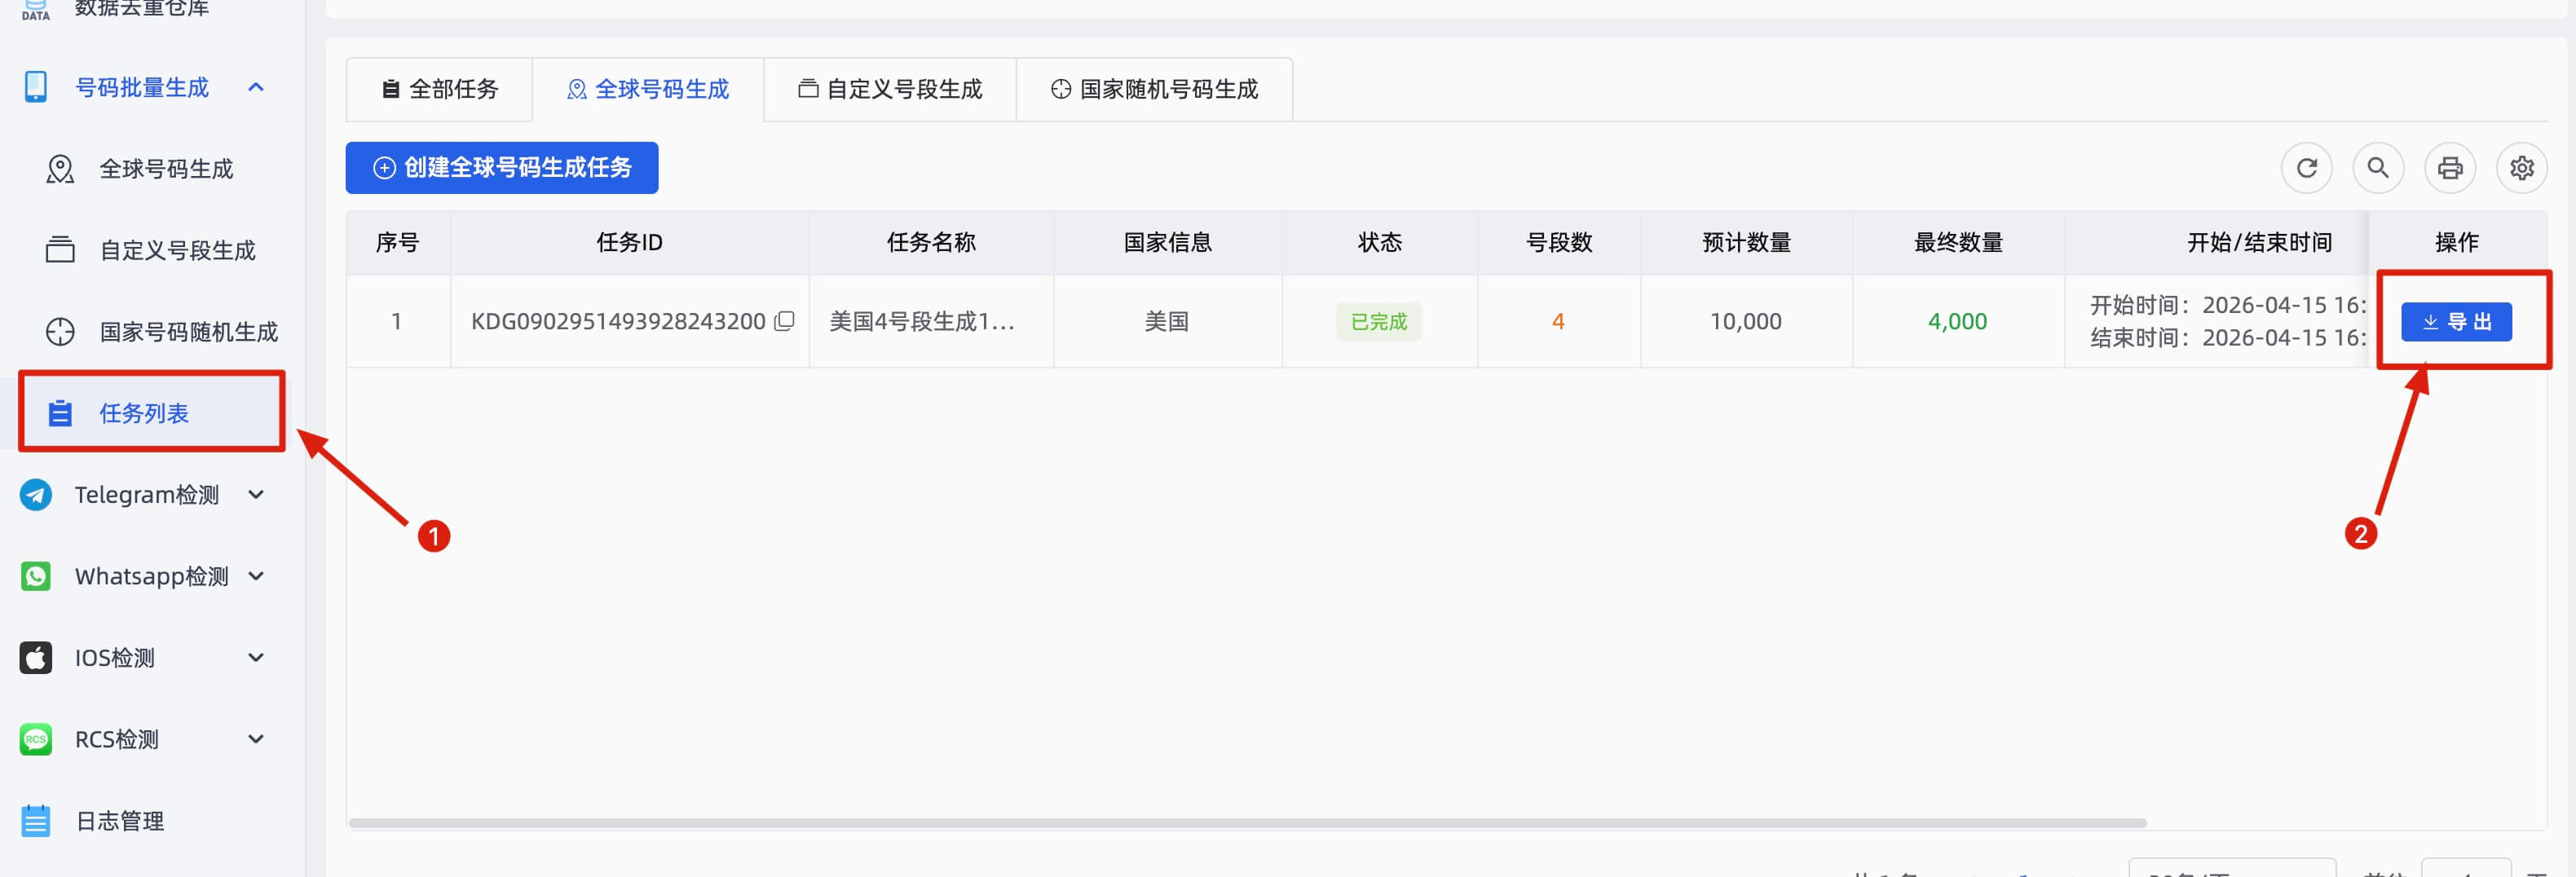Open the 国家随机号码生成 tab
The width and height of the screenshot is (2576, 877).
[1154, 89]
